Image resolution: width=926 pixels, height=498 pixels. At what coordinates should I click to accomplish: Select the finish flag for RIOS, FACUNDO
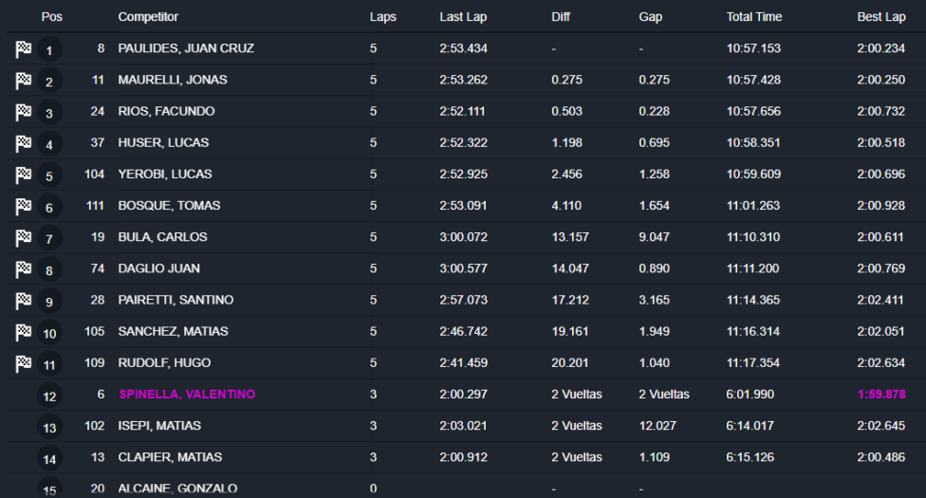[24, 112]
